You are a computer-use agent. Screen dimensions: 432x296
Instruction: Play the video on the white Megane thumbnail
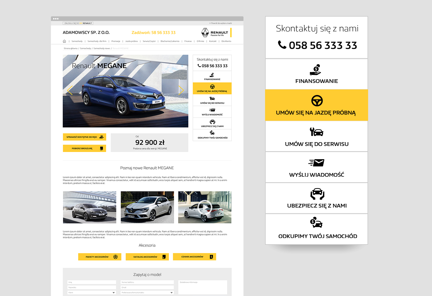tap(205, 208)
